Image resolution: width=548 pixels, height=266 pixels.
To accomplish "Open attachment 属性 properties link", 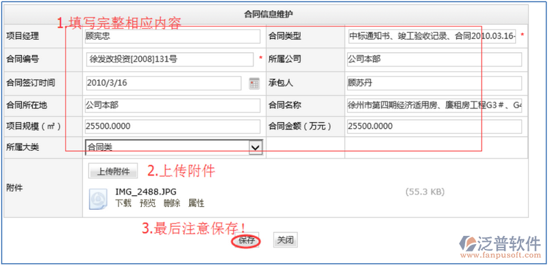I will [x=196, y=204].
